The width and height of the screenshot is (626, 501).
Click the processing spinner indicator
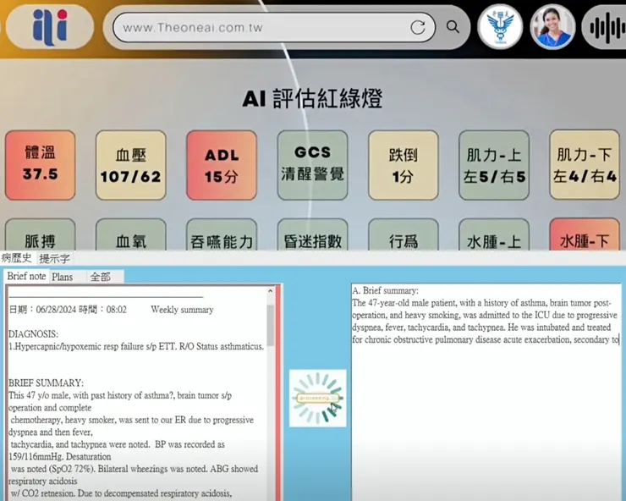click(x=318, y=398)
